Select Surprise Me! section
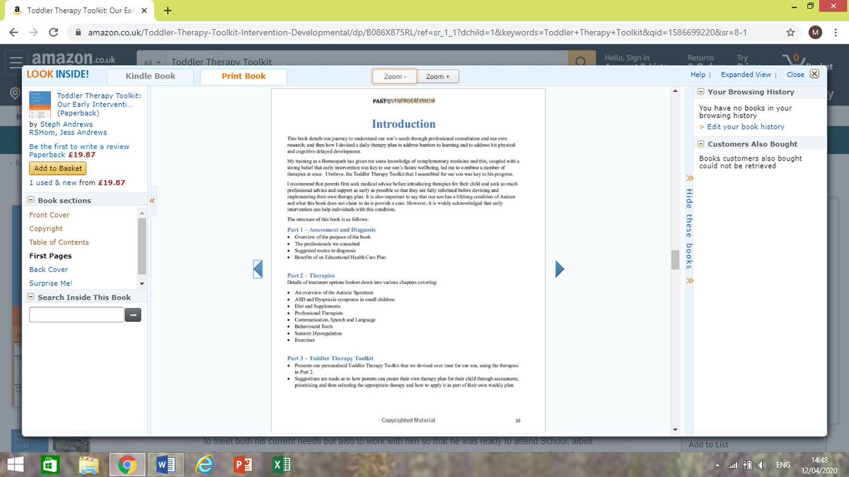The image size is (849, 477). 51,283
